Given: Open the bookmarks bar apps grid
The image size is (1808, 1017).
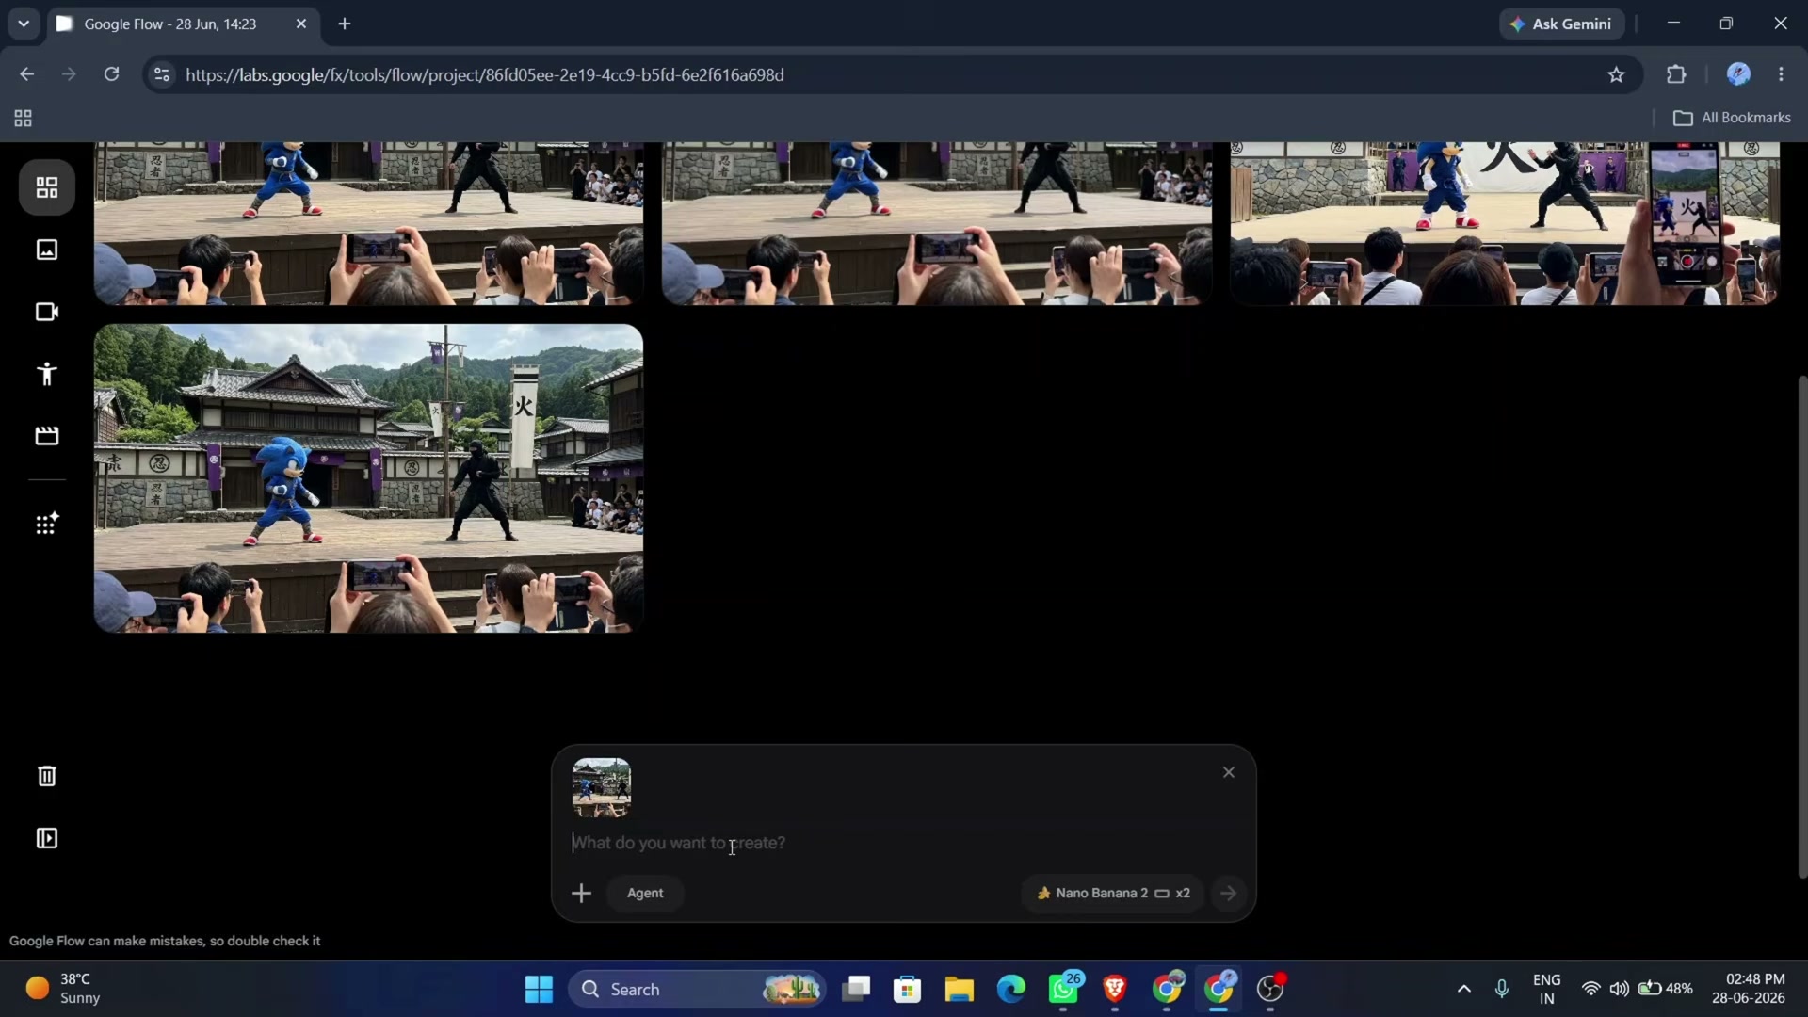Looking at the screenshot, I should (x=23, y=118).
